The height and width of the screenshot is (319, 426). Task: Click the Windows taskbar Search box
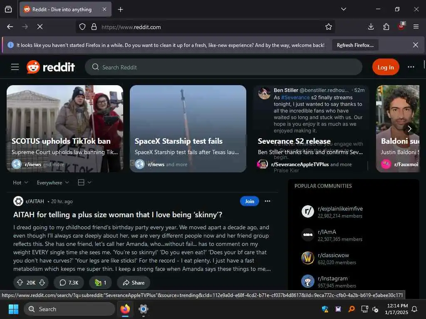point(69,309)
